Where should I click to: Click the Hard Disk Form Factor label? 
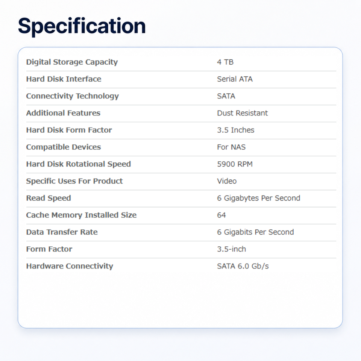tap(69, 130)
